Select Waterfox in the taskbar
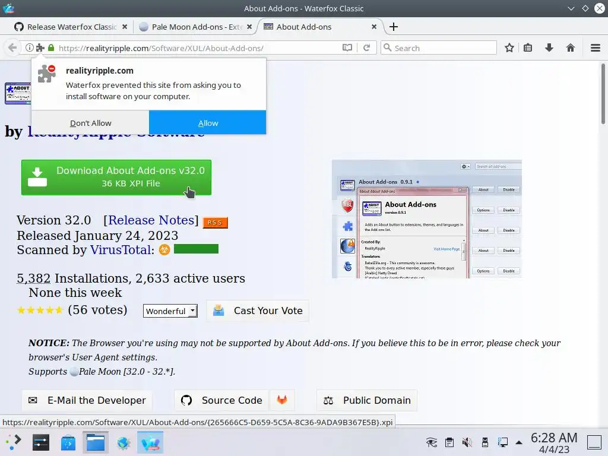 point(150,442)
